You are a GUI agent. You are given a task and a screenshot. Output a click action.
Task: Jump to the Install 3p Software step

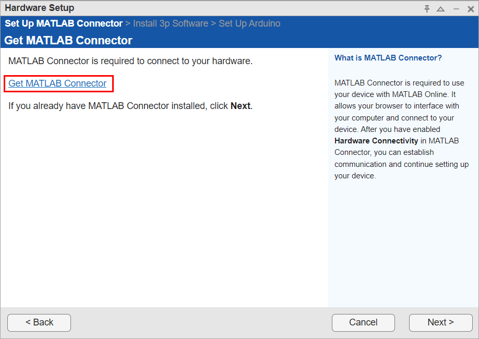pyautogui.click(x=171, y=23)
